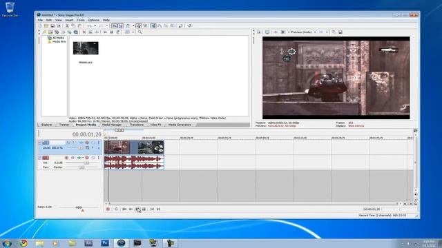442x248 pixels.
Task: Click the audio track Pan slider handle
Action: pyautogui.click(x=81, y=167)
